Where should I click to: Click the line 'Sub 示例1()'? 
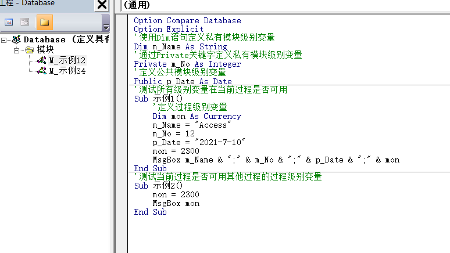click(158, 99)
